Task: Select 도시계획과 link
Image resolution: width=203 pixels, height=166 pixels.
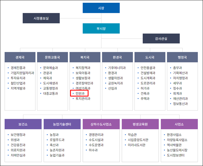Action: [x=148, y=78]
